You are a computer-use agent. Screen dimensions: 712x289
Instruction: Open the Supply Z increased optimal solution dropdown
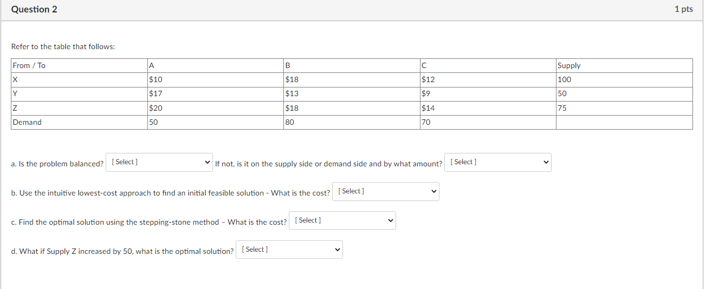pos(289,250)
